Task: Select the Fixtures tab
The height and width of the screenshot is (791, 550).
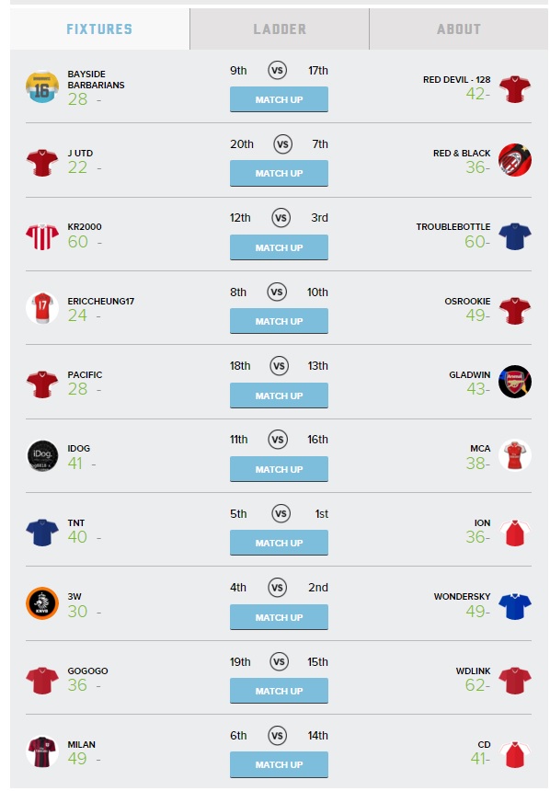Action: 100,29
